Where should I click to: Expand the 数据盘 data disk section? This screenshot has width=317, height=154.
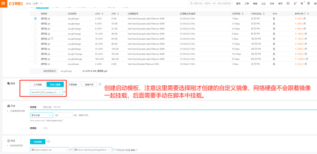click(28, 128)
